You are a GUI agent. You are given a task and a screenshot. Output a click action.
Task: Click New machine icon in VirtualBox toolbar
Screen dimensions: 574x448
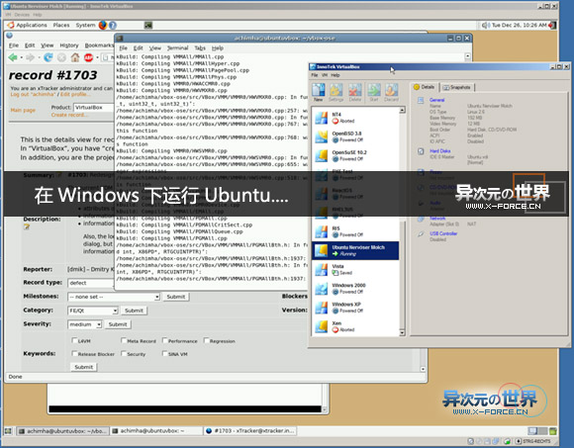pos(318,92)
